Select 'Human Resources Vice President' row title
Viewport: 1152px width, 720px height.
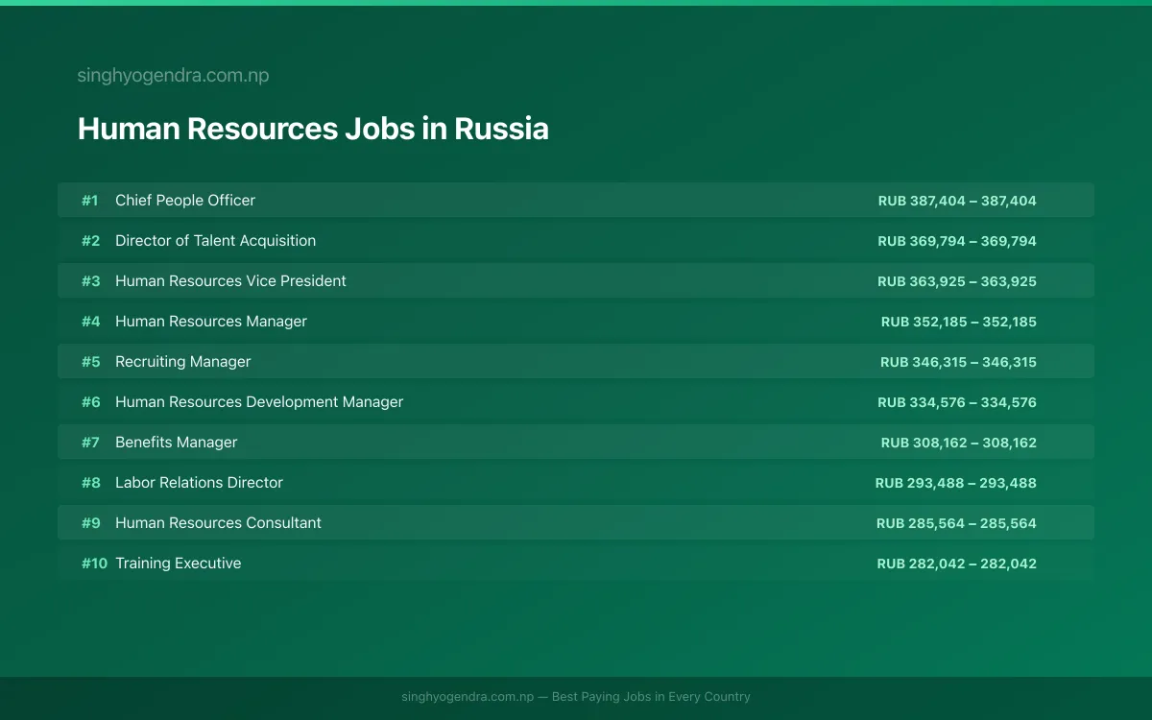point(230,281)
